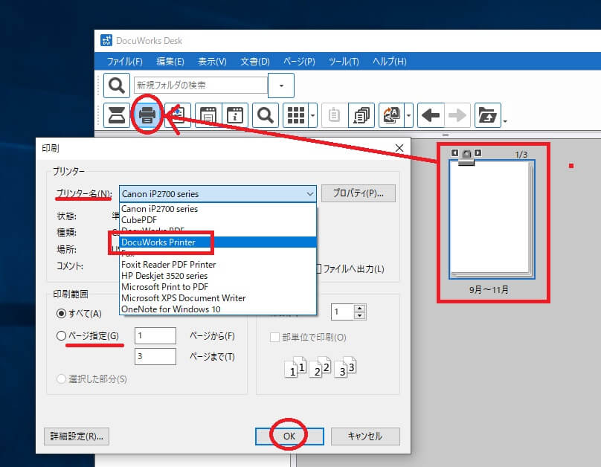The image size is (601, 467).
Task: Select the ページ指定(G) radio button
Action: click(x=62, y=336)
